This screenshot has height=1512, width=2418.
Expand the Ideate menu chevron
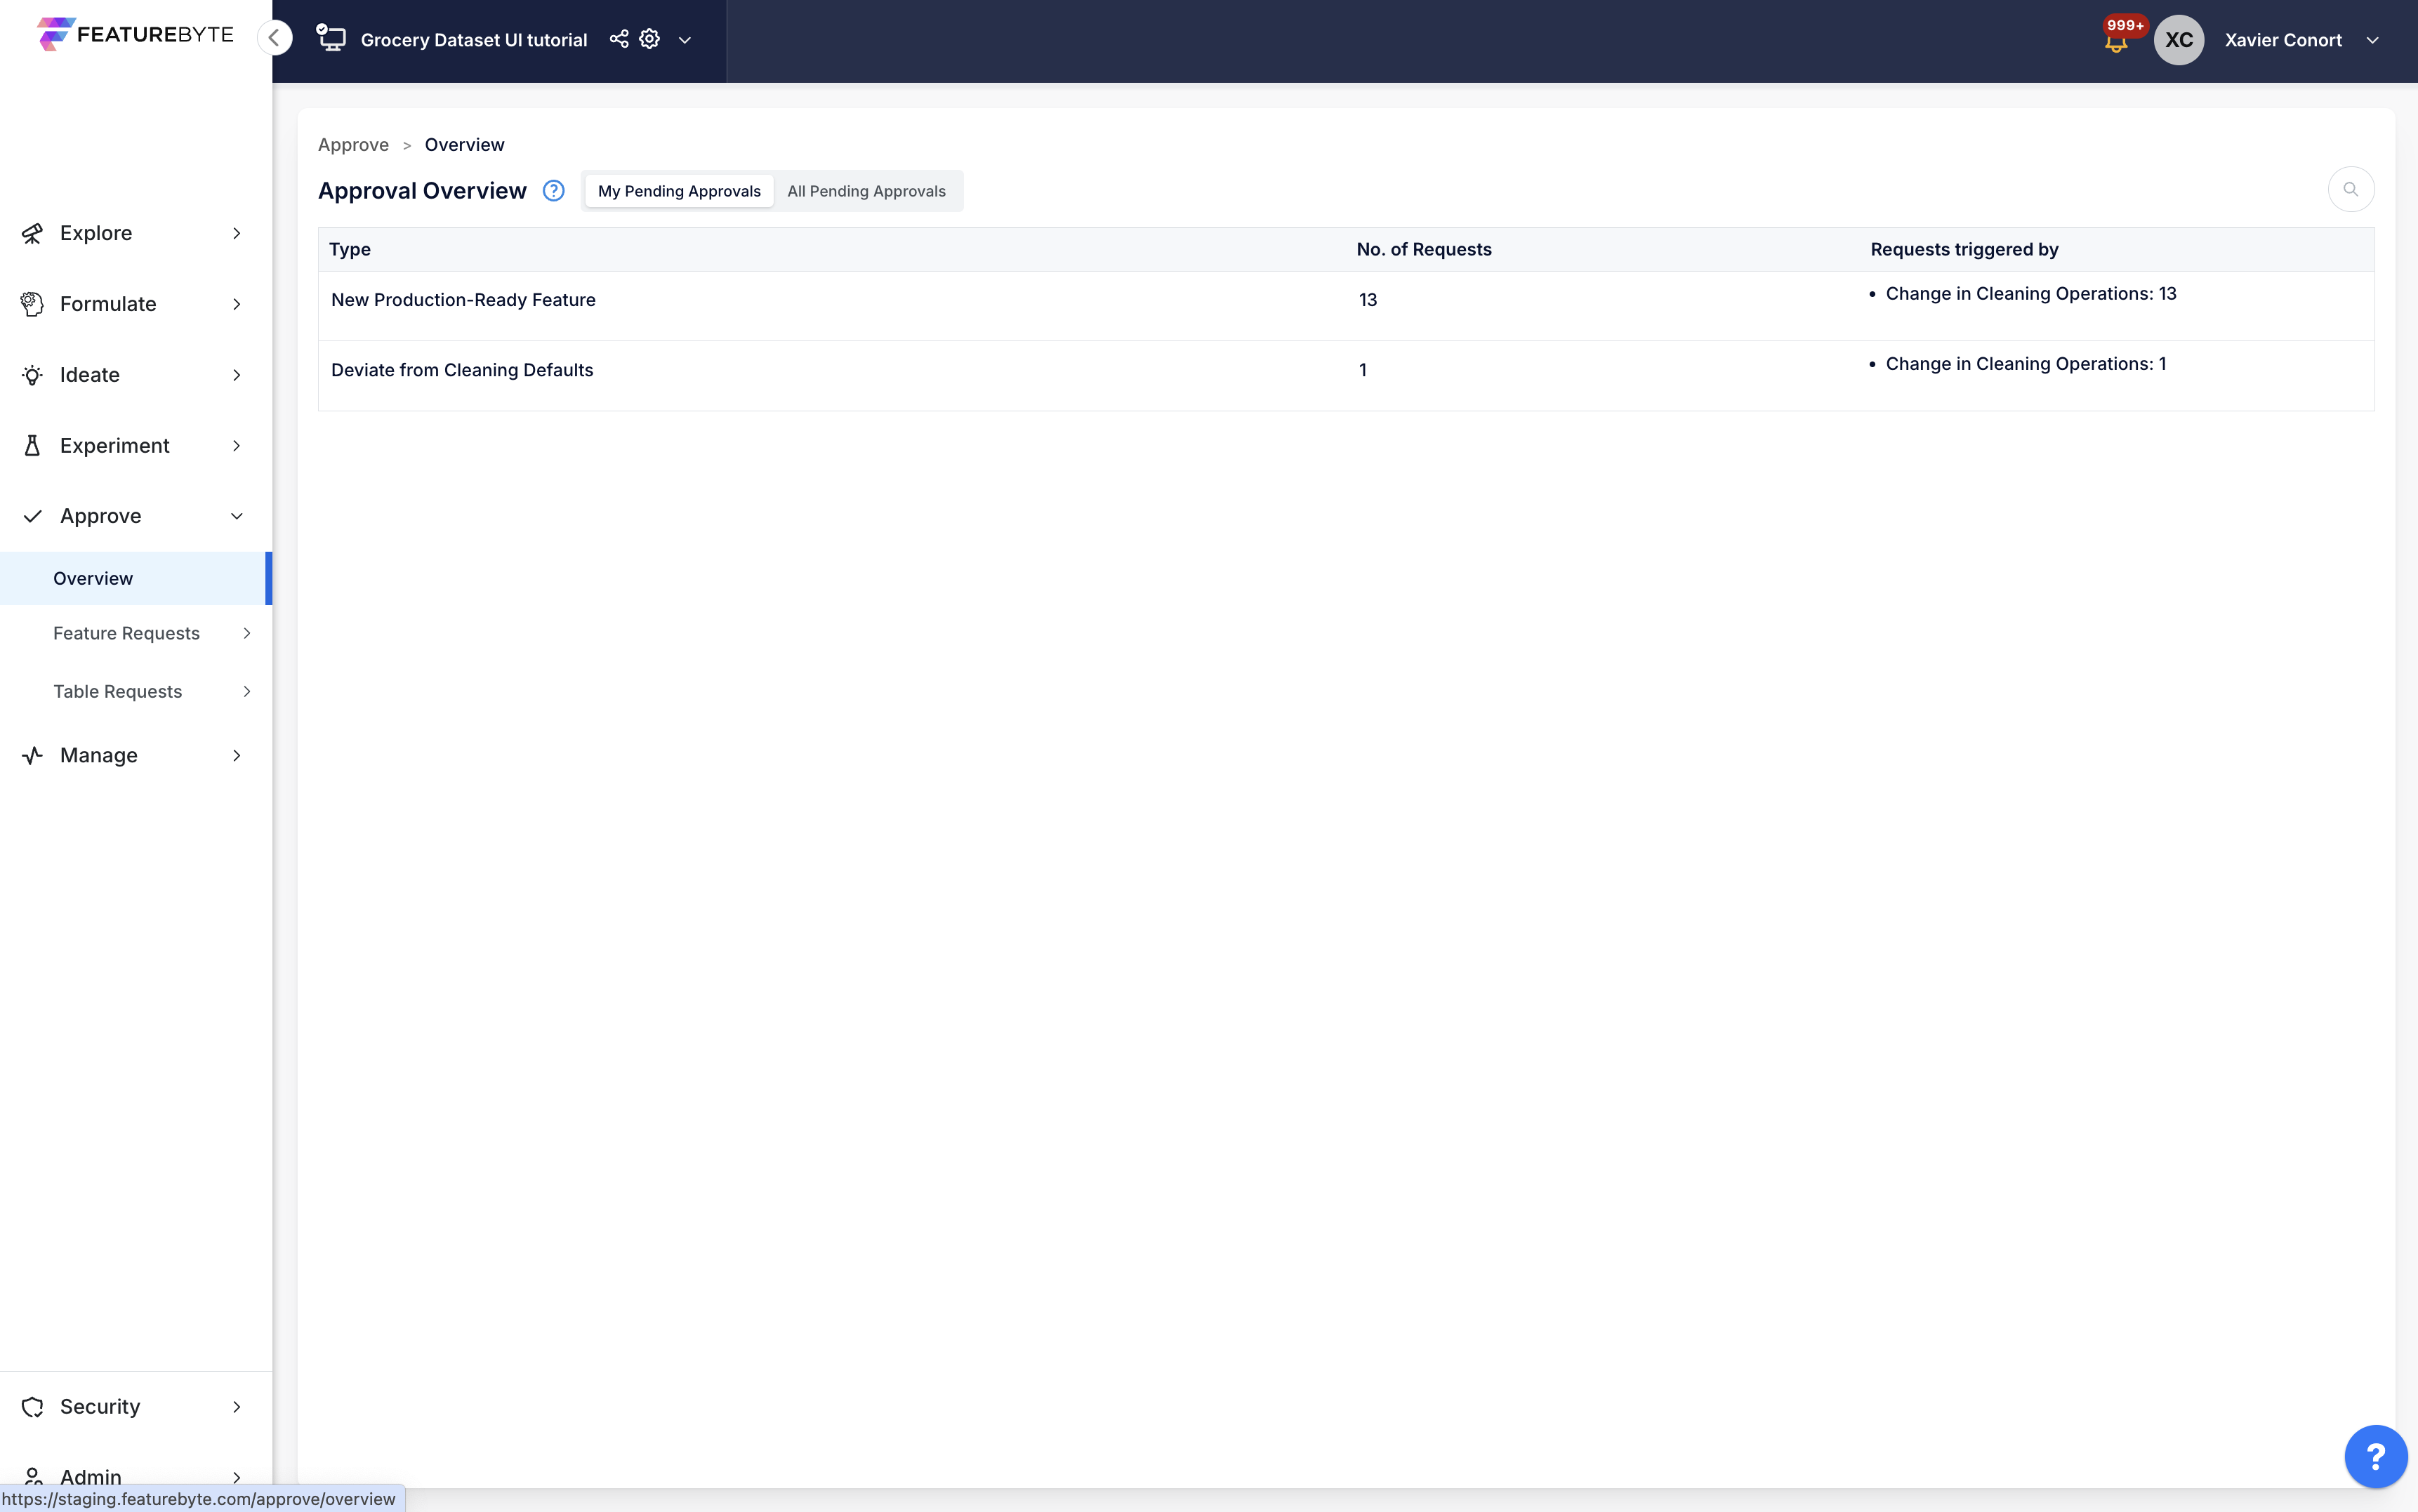(237, 375)
